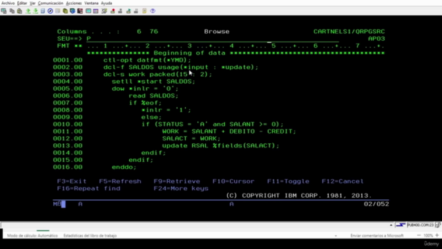
Task: Click the icon right of PUB400.COM:23
Action: (x=438, y=225)
